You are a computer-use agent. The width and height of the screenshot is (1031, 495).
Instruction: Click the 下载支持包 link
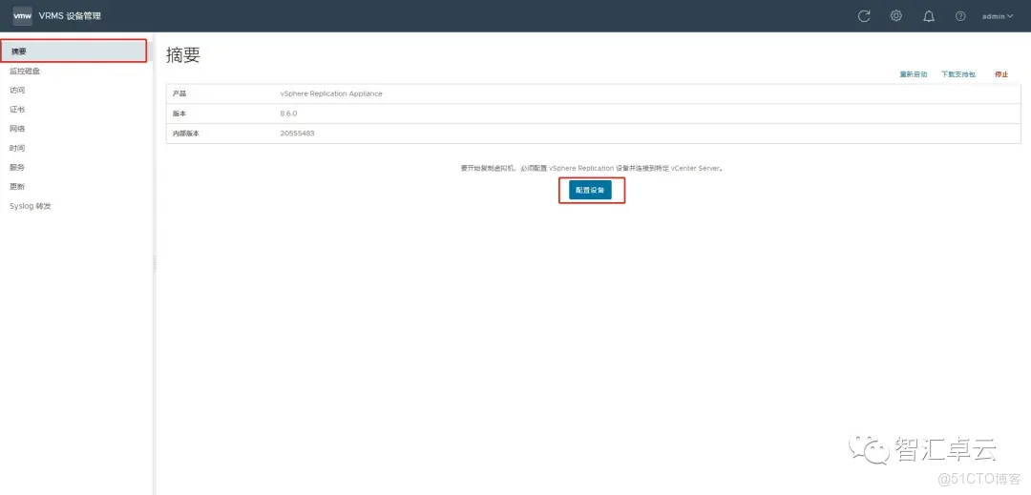click(958, 74)
